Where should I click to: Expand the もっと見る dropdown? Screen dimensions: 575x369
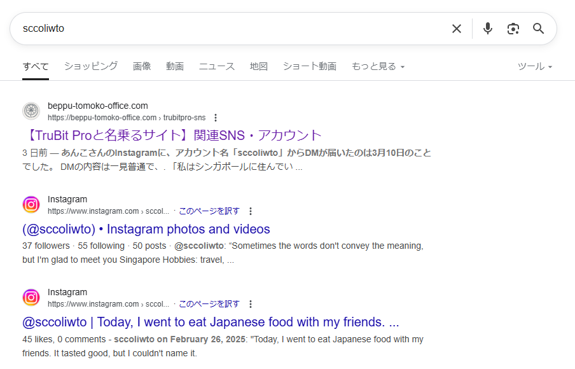point(378,66)
